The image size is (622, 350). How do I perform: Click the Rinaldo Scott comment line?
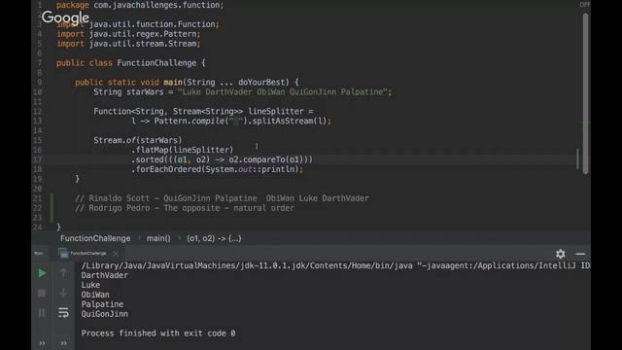pyautogui.click(x=222, y=198)
